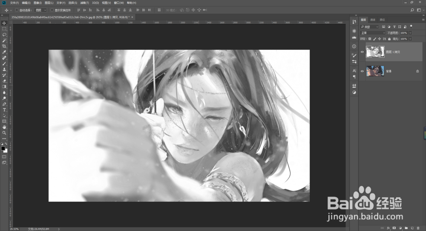Select the Blur tool
The height and width of the screenshot is (231, 426).
click(4, 92)
